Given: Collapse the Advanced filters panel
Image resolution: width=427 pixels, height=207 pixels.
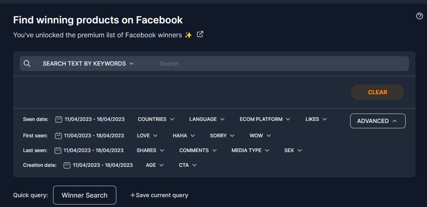Looking at the screenshot, I should 377,121.
